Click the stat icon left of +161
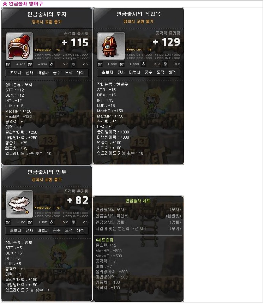264x306 pixels. 8,222
